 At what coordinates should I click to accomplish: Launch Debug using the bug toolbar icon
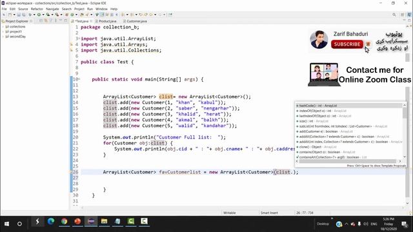tap(30, 15)
